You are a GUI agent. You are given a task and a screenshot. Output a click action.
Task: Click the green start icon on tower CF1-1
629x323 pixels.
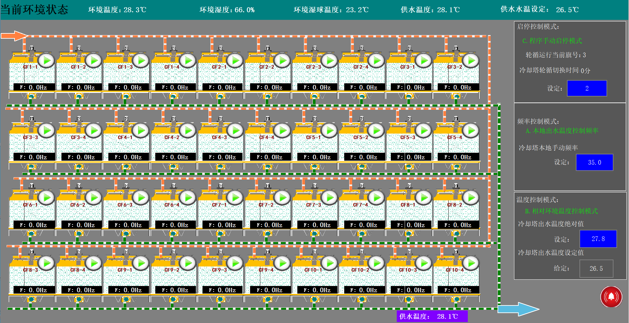coord(46,60)
